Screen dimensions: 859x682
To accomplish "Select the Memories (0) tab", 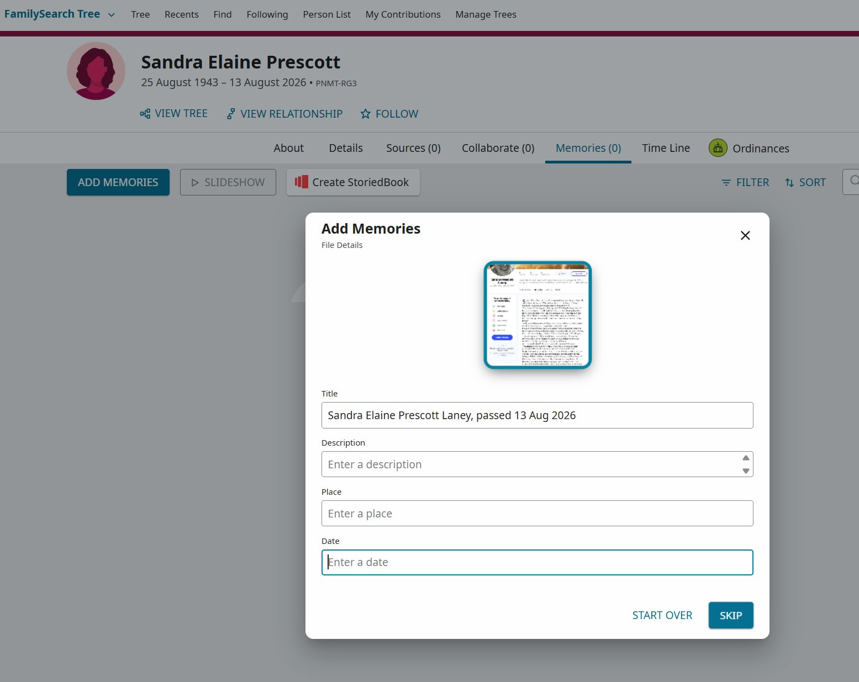I will pyautogui.click(x=588, y=148).
